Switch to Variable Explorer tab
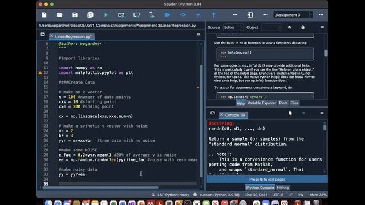 click(262, 103)
